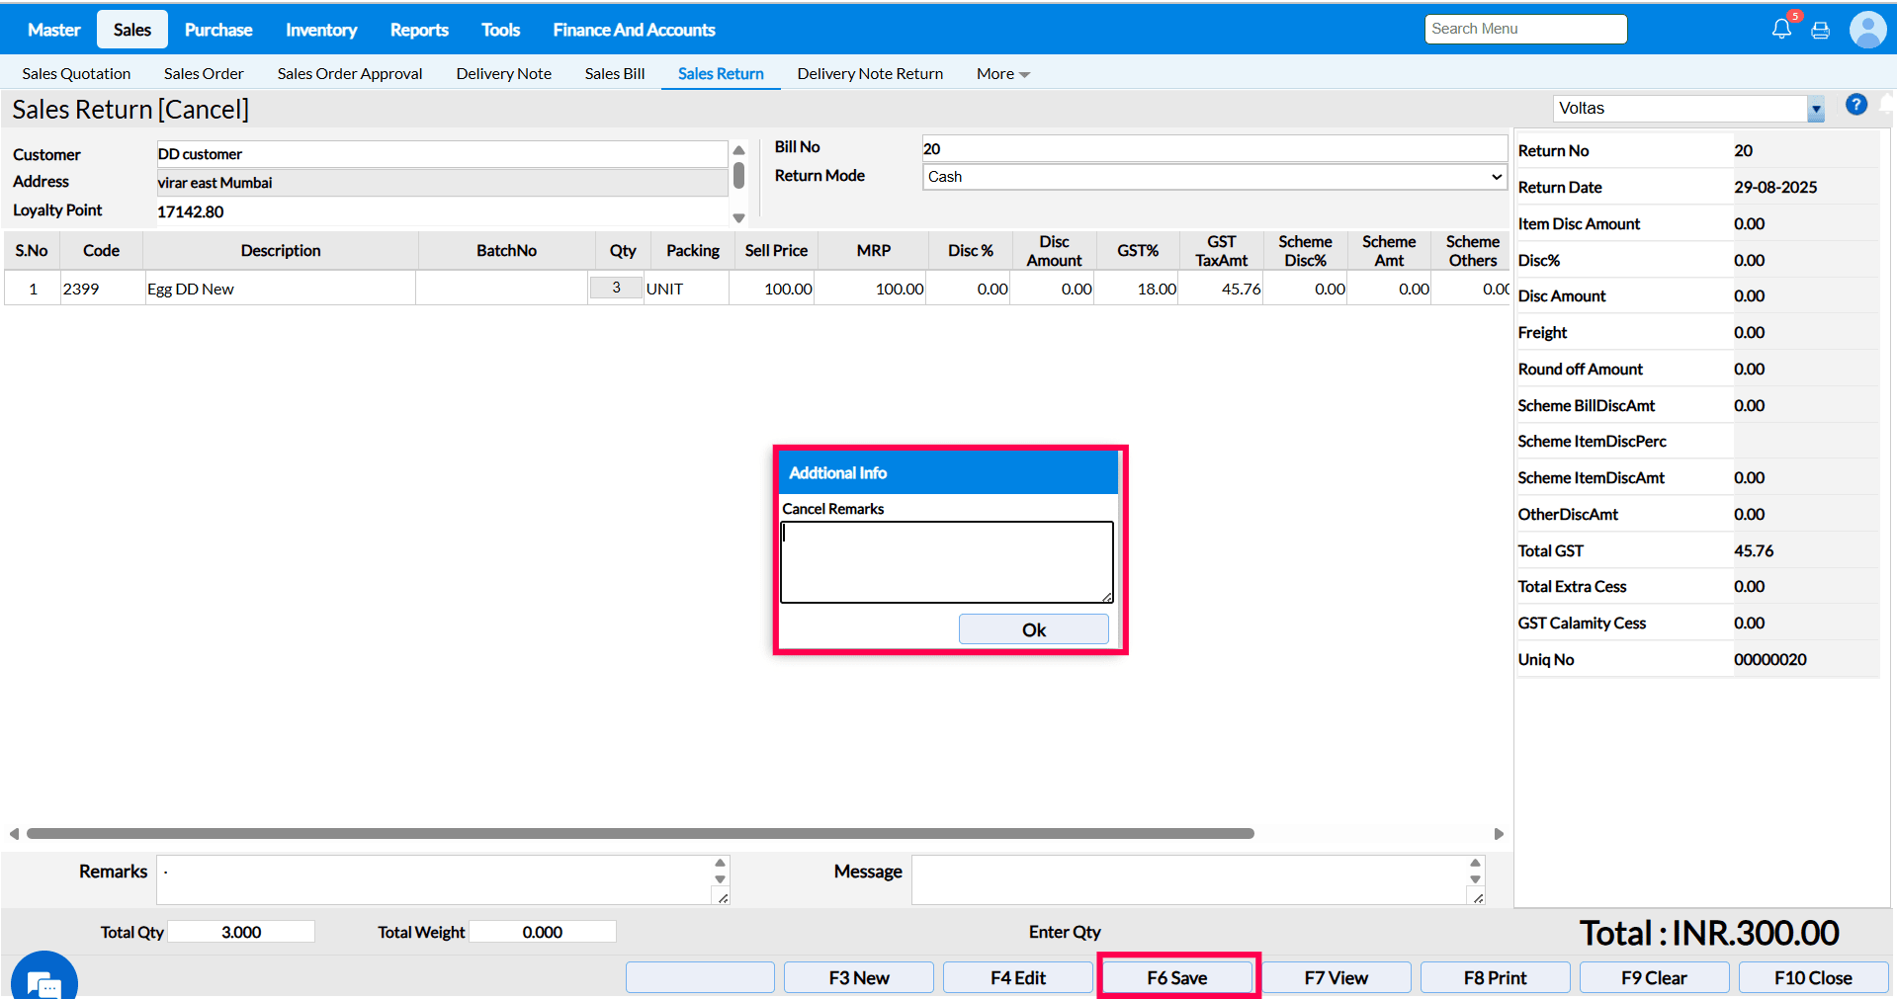Open the user profile avatar
Image resolution: width=1897 pixels, height=999 pixels.
1867,30
